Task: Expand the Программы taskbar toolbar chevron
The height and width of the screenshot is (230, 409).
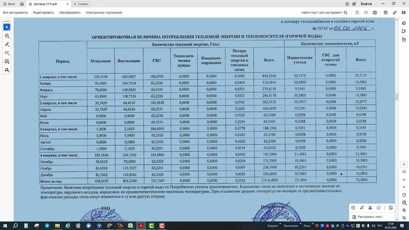Action: 300,224
